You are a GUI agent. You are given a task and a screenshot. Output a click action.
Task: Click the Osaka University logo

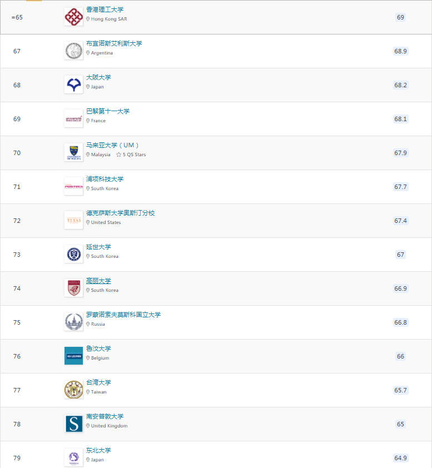(74, 85)
